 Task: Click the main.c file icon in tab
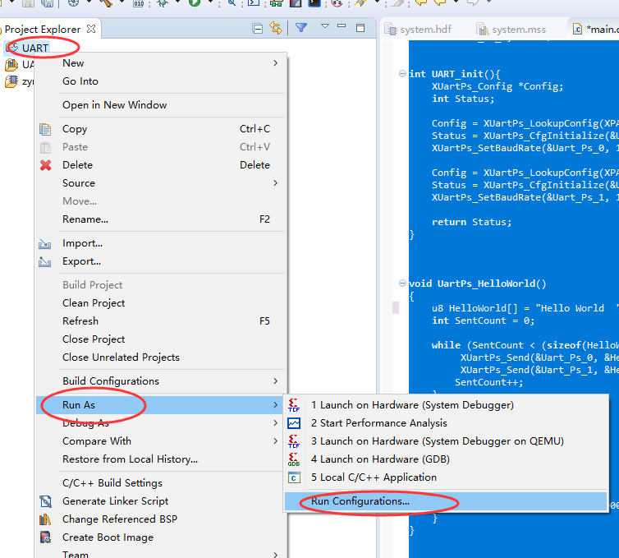pyautogui.click(x=577, y=29)
